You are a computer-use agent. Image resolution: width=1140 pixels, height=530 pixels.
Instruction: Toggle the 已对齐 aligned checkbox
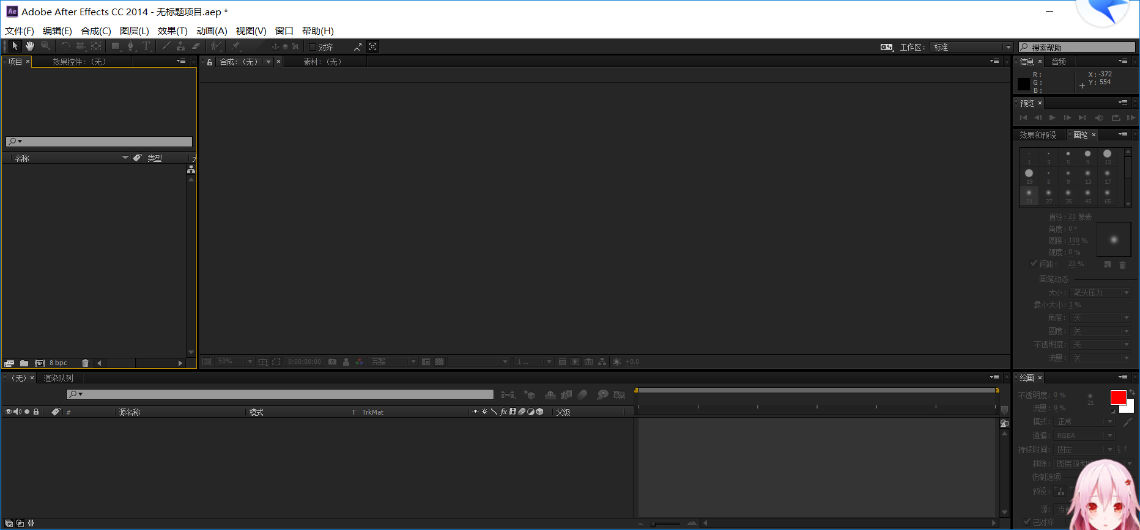tap(1027, 521)
